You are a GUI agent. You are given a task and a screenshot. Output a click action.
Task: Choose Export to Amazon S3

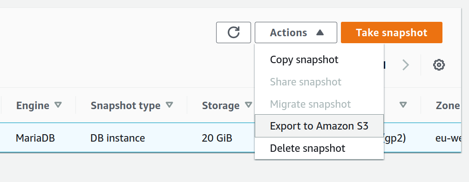click(319, 126)
